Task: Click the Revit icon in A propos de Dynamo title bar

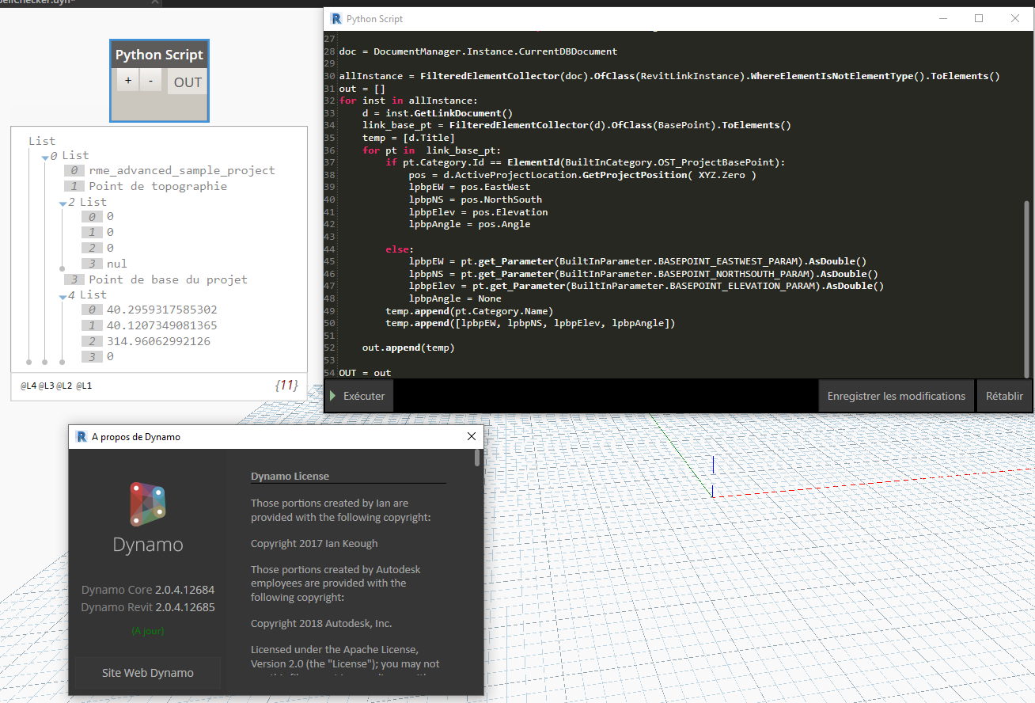Action: coord(81,436)
